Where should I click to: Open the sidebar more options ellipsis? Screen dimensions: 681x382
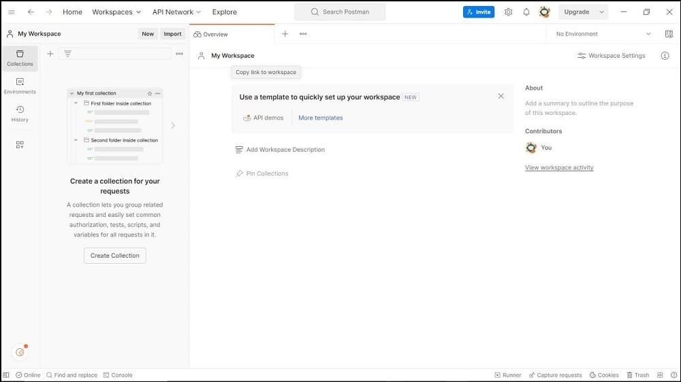click(x=179, y=54)
